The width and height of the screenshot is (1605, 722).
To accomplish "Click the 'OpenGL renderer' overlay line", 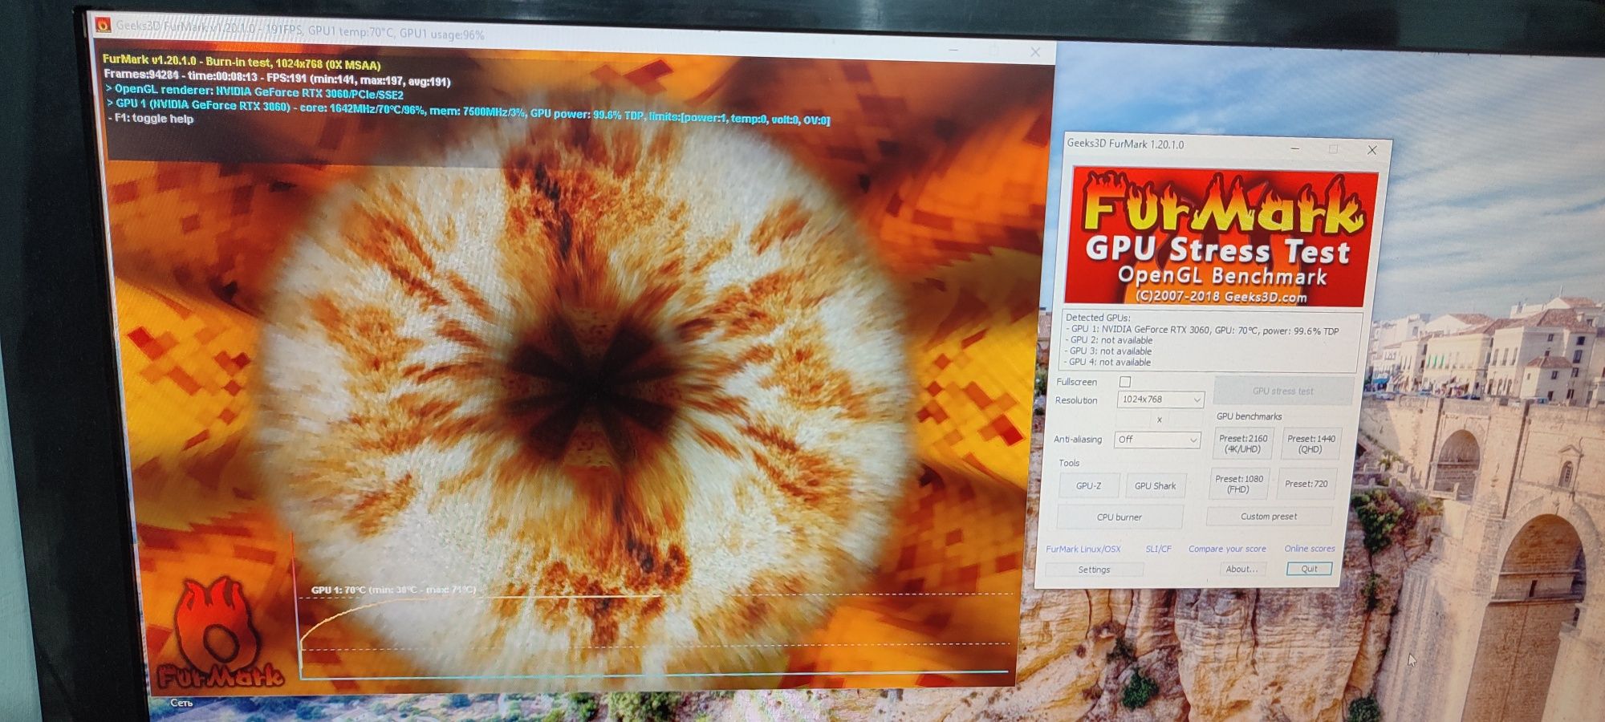I will tap(254, 91).
